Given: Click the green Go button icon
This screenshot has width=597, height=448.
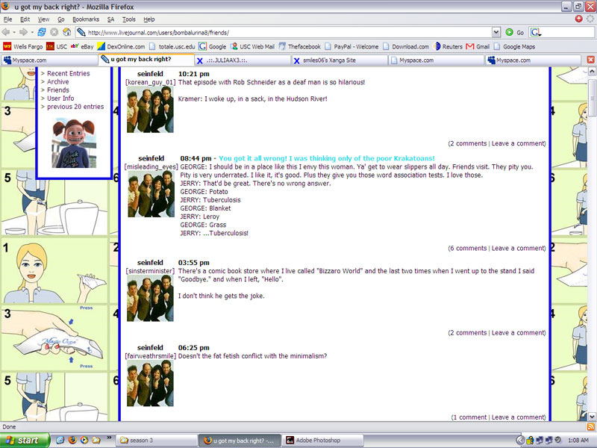Looking at the screenshot, I should click(510, 32).
